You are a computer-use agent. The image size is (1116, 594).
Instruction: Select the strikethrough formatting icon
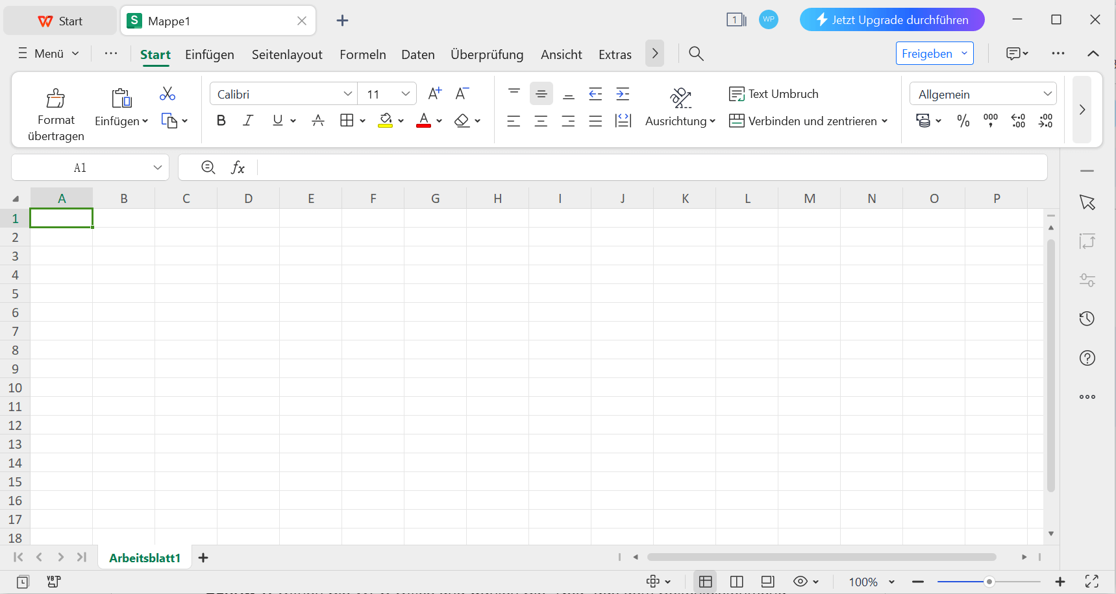pos(318,121)
